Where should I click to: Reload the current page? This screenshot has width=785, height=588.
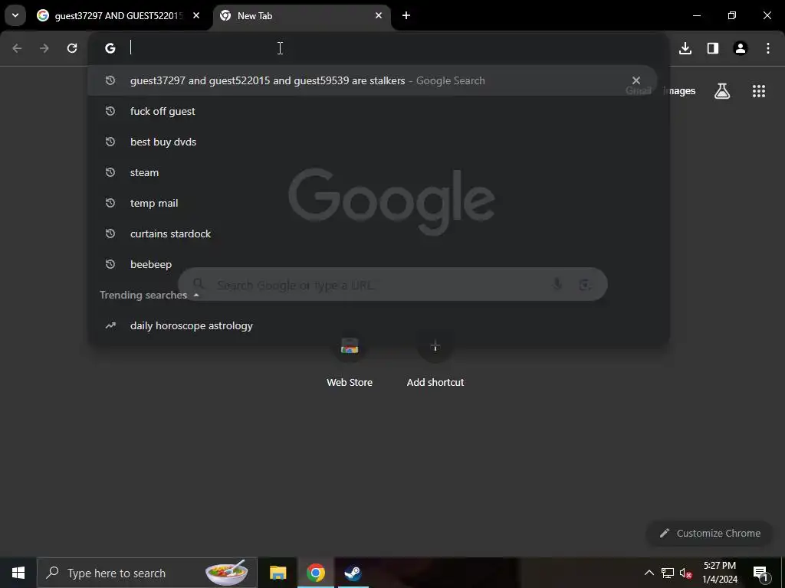72,48
